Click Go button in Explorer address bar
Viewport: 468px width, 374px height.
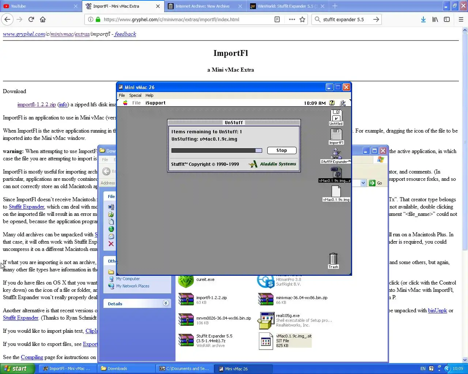tap(375, 183)
